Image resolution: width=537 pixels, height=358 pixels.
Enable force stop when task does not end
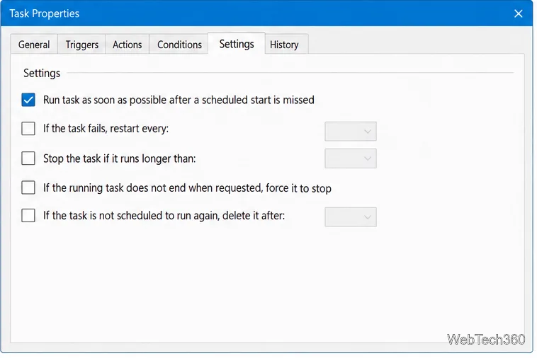coord(28,187)
